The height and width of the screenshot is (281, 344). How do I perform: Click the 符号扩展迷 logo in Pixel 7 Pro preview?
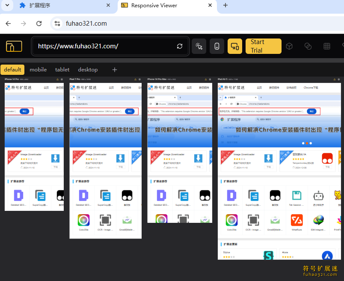[x=83, y=88]
